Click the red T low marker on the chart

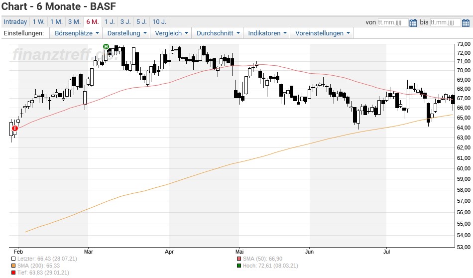click(x=15, y=128)
